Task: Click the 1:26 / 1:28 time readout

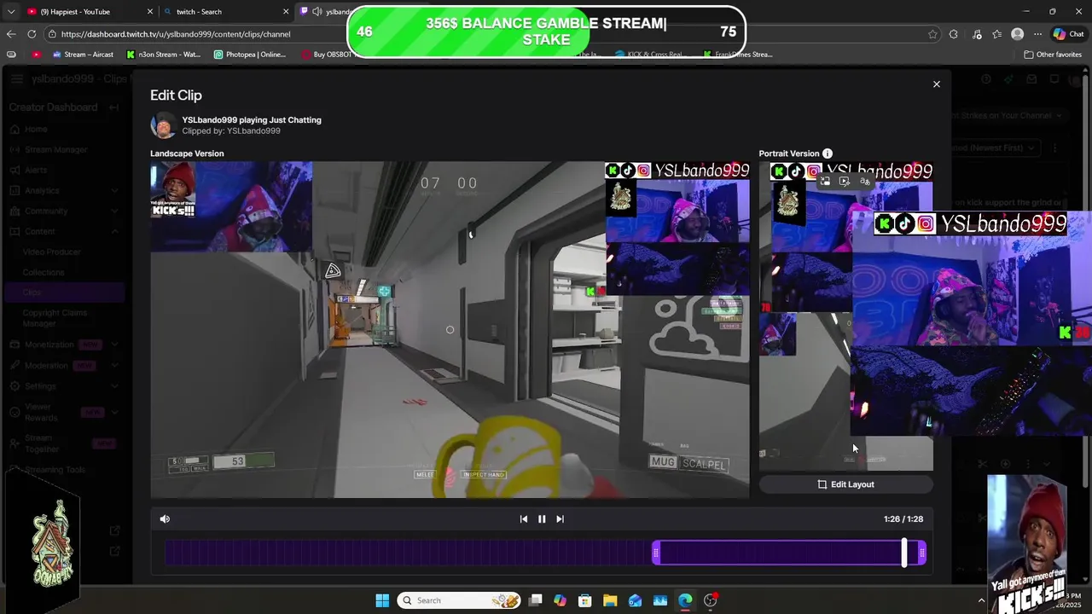Action: [903, 518]
